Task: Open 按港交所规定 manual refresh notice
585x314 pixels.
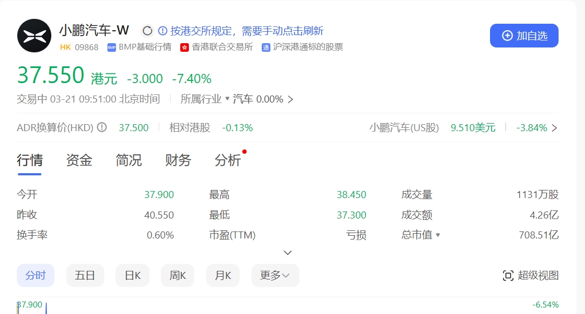Action: [247, 31]
